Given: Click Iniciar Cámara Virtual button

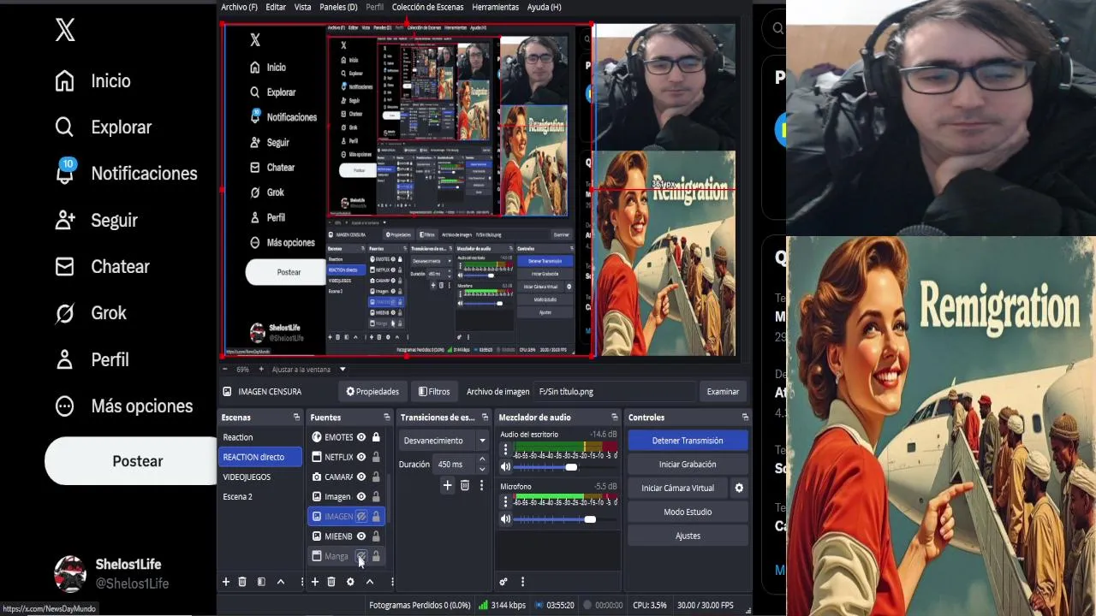Looking at the screenshot, I should 677,488.
